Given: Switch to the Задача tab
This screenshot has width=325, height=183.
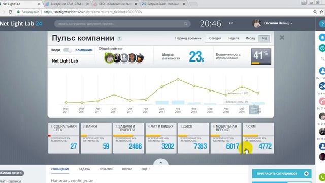Looking at the screenshot, I should click(84, 169).
